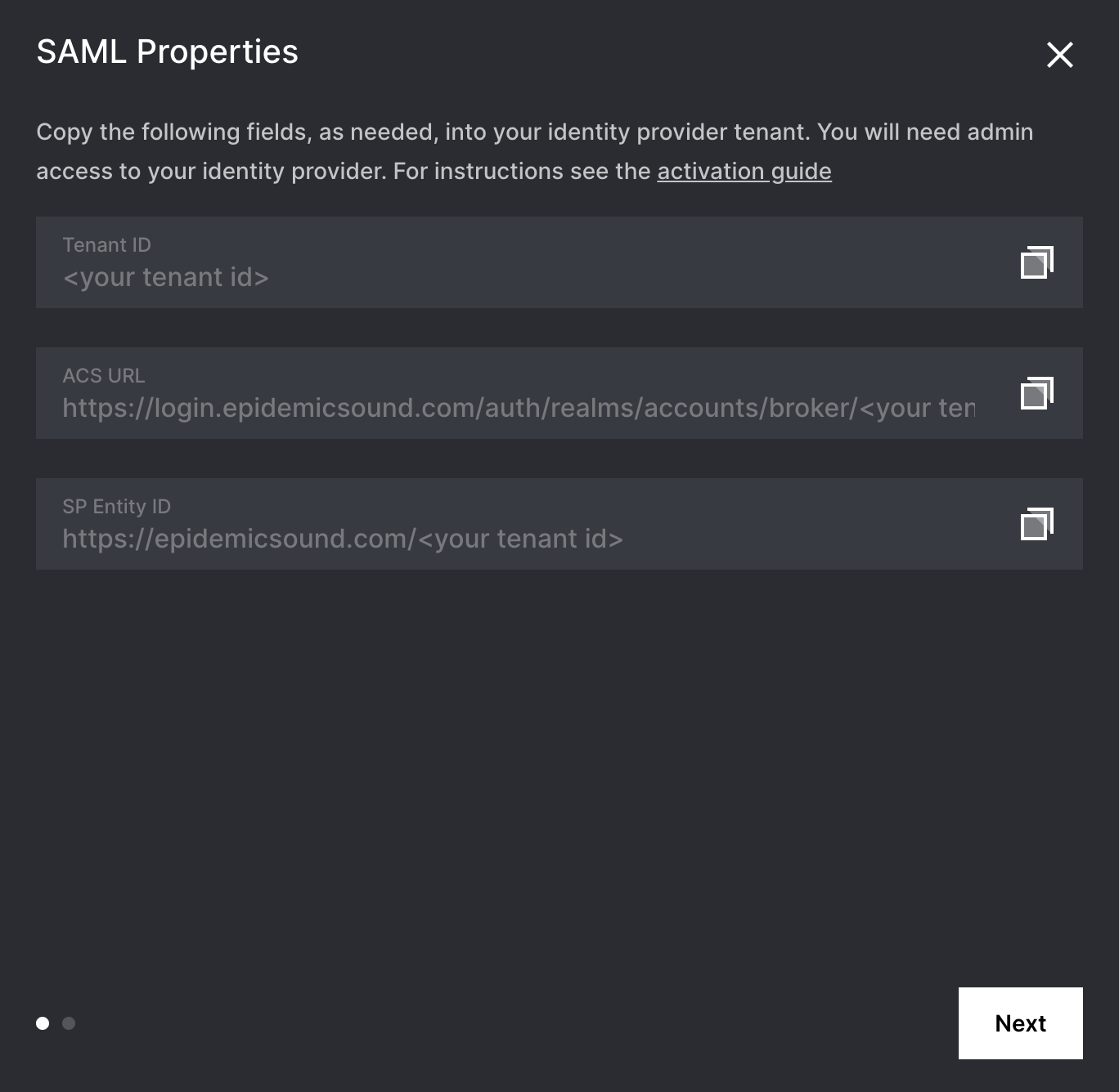This screenshot has width=1119, height=1092.
Task: Jump to page two via the right dot
Action: click(x=69, y=1023)
